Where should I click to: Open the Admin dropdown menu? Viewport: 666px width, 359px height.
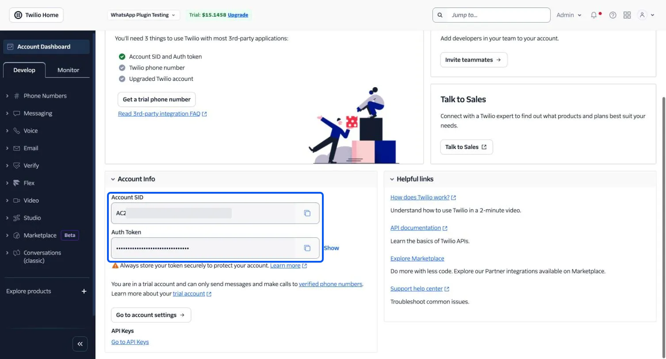tap(569, 15)
